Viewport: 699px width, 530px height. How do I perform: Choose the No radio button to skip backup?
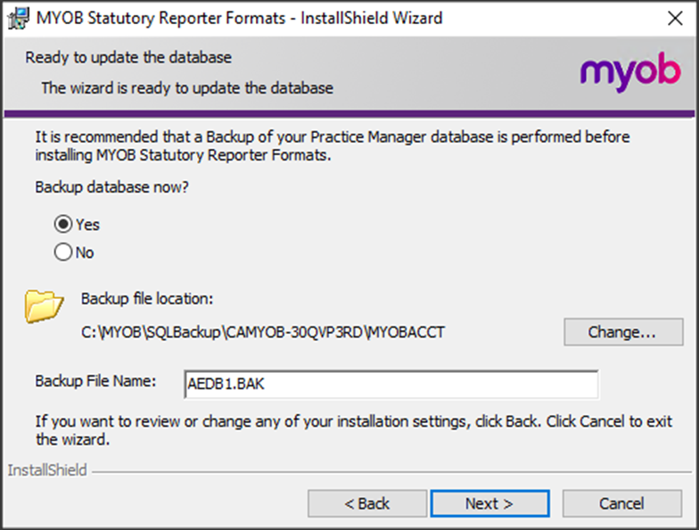tap(63, 253)
